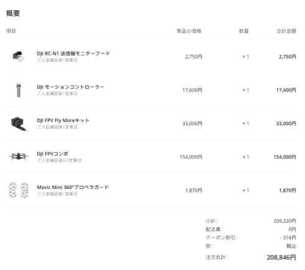The width and height of the screenshot is (305, 270).
Task: Click the DJI FPV Fly More kit image
Action: [19, 124]
